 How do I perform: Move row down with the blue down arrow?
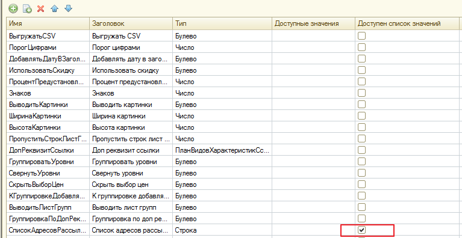[68, 8]
